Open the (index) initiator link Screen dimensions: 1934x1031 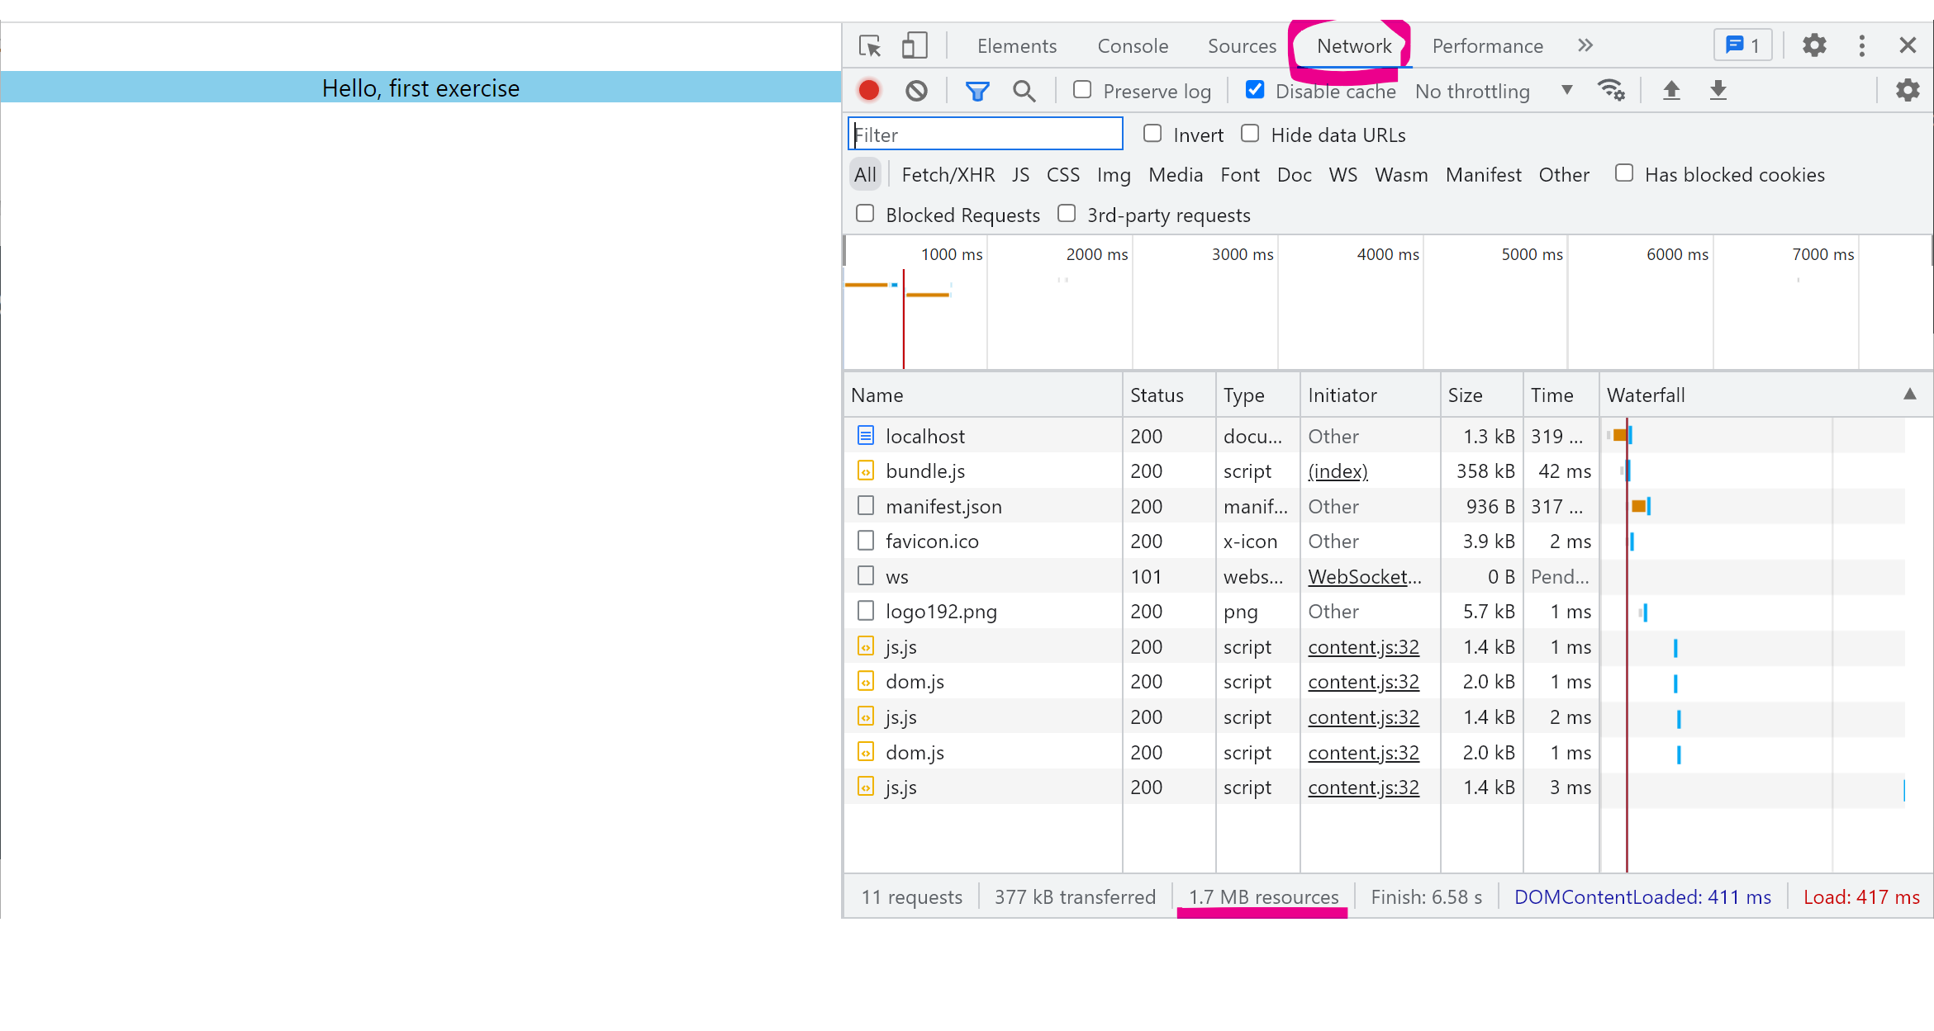[x=1338, y=471]
